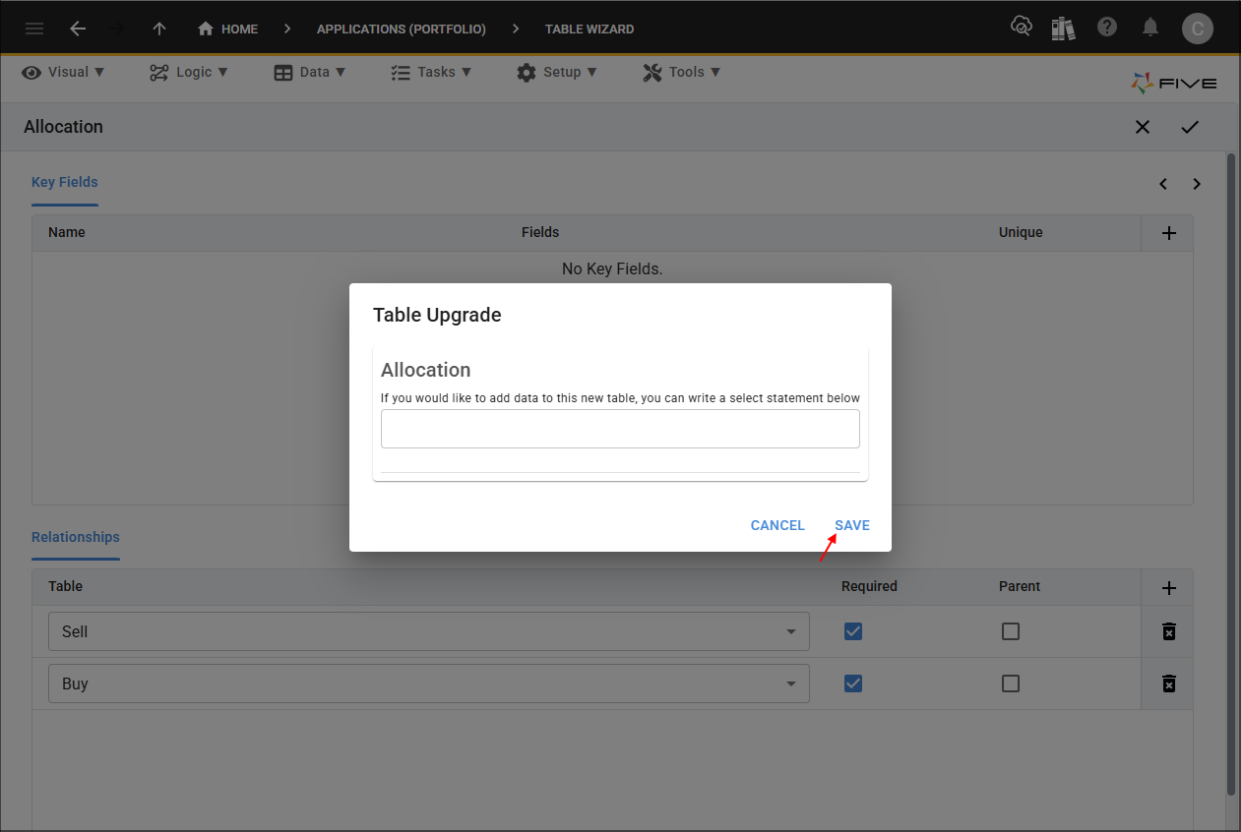The image size is (1241, 832).
Task: Click the vertical scrollbar on the right
Action: coord(1231,473)
